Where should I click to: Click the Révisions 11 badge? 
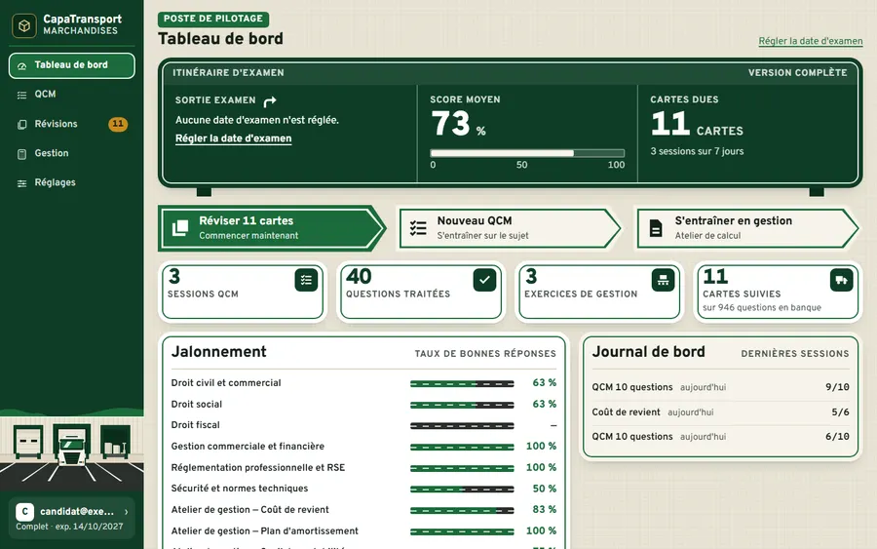[x=118, y=124]
